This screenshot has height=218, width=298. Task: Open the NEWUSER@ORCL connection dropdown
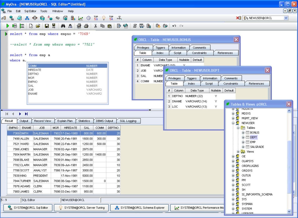[x=286, y=18]
